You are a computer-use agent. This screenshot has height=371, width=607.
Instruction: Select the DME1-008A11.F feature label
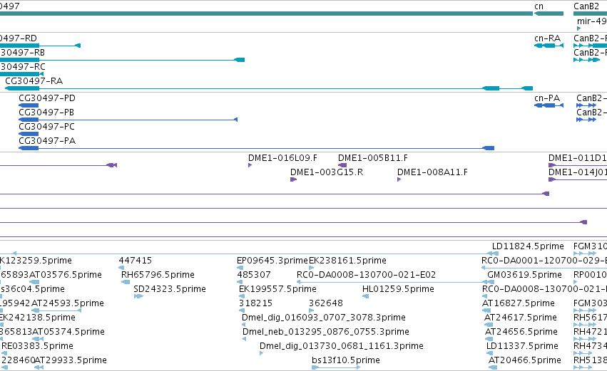432,172
